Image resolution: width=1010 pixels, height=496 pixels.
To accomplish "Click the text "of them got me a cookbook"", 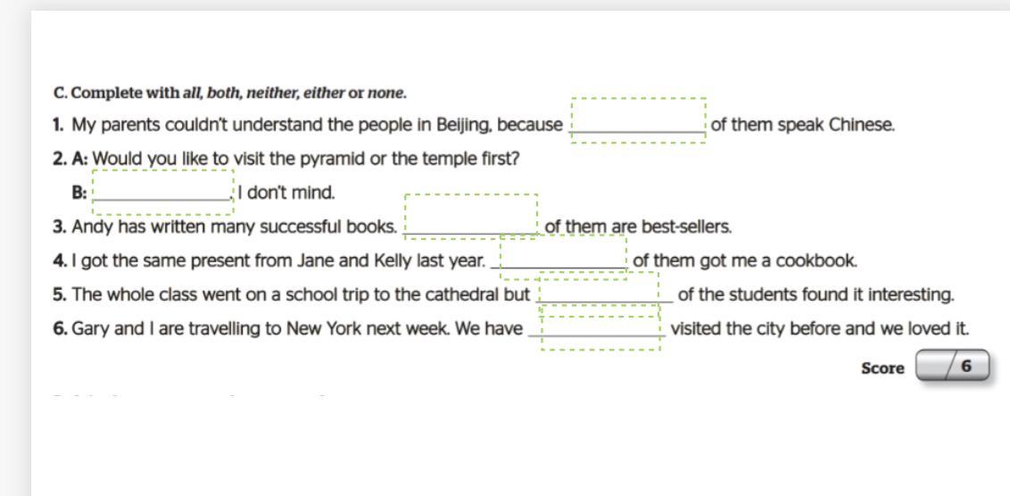I will pos(745,260).
